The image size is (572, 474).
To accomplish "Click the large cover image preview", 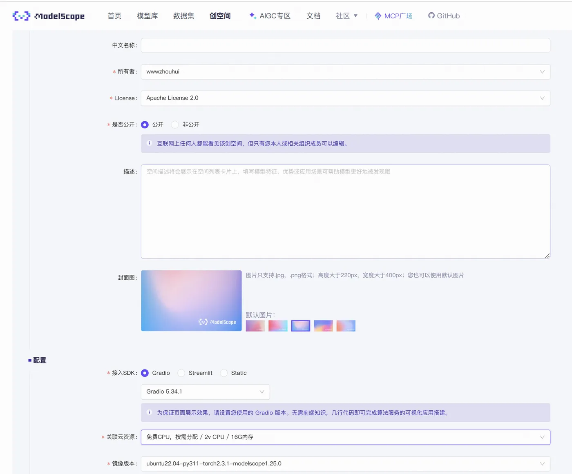I will [x=191, y=300].
